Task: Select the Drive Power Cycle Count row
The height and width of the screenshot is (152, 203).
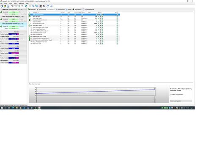Action: (x=74, y=29)
